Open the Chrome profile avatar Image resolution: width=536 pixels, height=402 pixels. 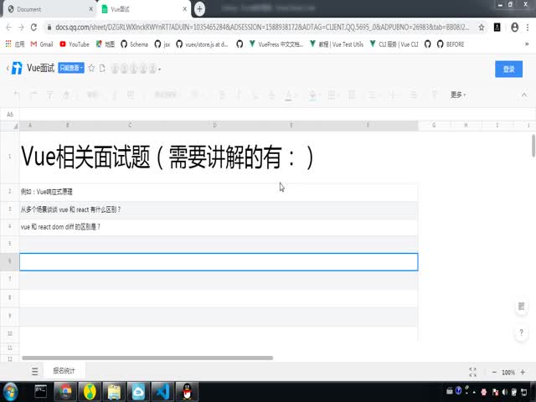click(514, 28)
